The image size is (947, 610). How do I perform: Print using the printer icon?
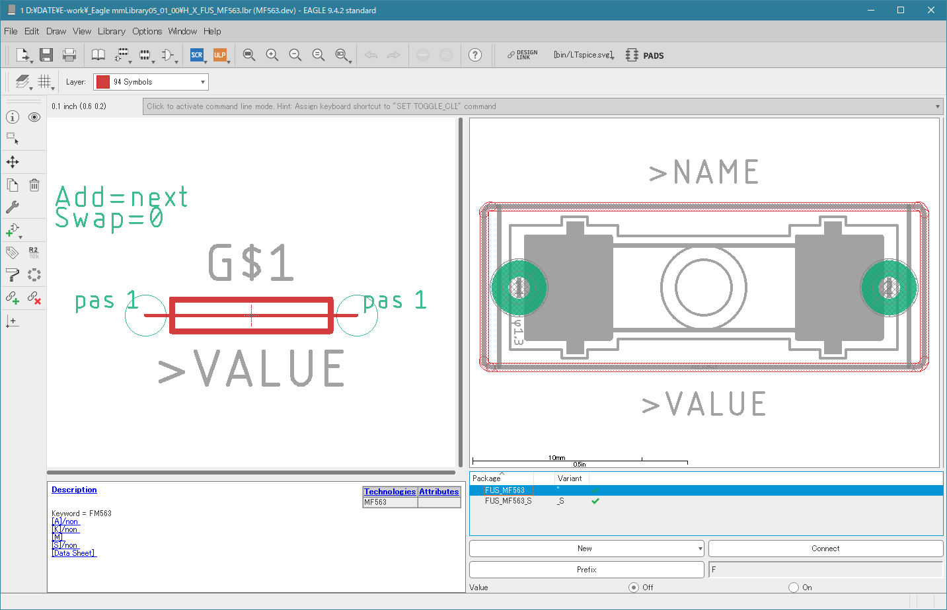coord(69,55)
